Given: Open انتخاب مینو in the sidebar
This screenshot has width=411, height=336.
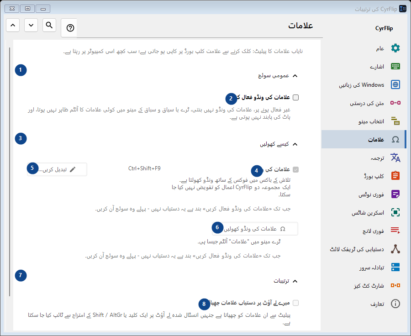Looking at the screenshot, I should (364, 121).
